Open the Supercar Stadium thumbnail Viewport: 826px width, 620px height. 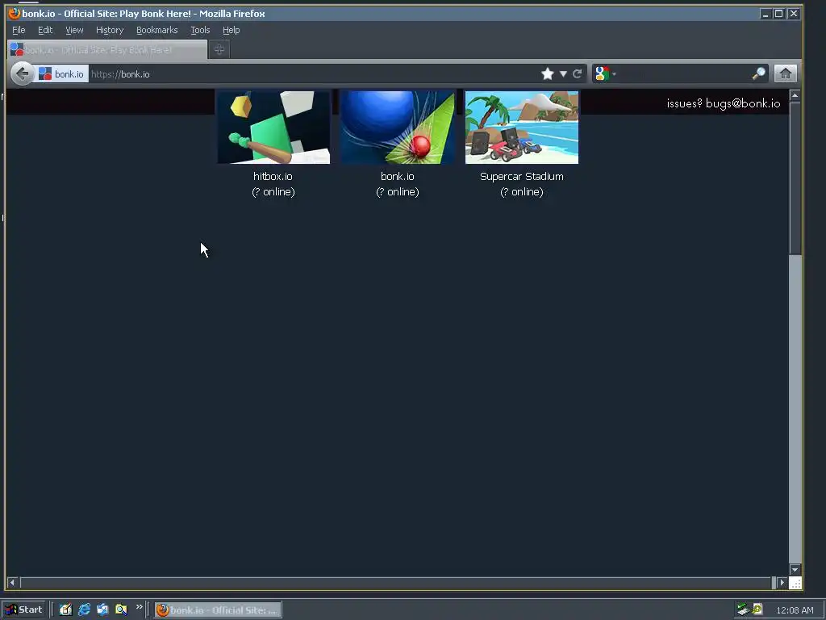tap(522, 127)
